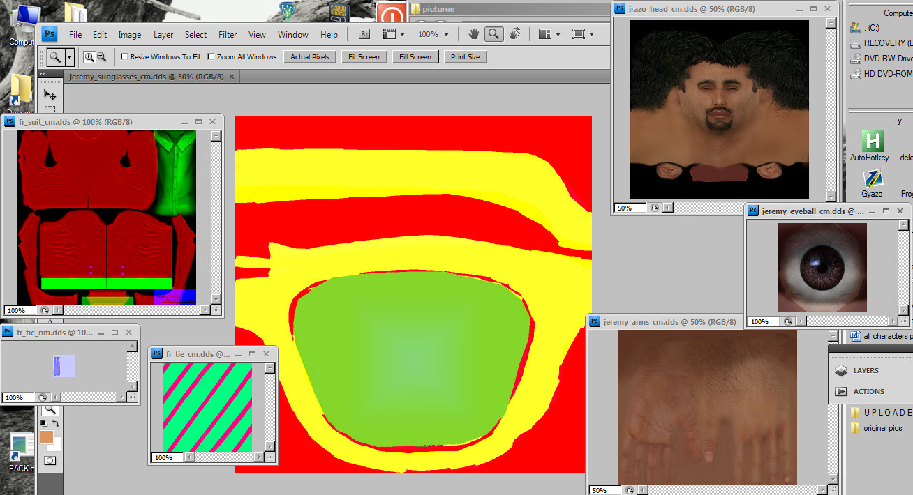
Task: Swap foreground and background colors
Action: (55, 423)
